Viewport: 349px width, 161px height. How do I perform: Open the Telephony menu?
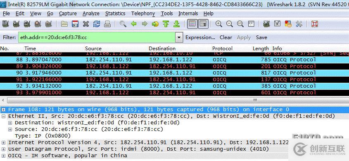(x=143, y=14)
